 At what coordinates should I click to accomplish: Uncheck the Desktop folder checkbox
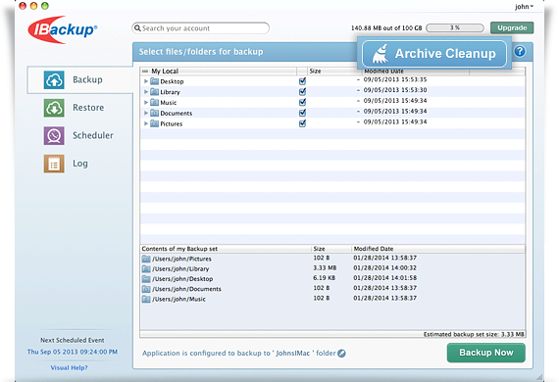click(302, 81)
